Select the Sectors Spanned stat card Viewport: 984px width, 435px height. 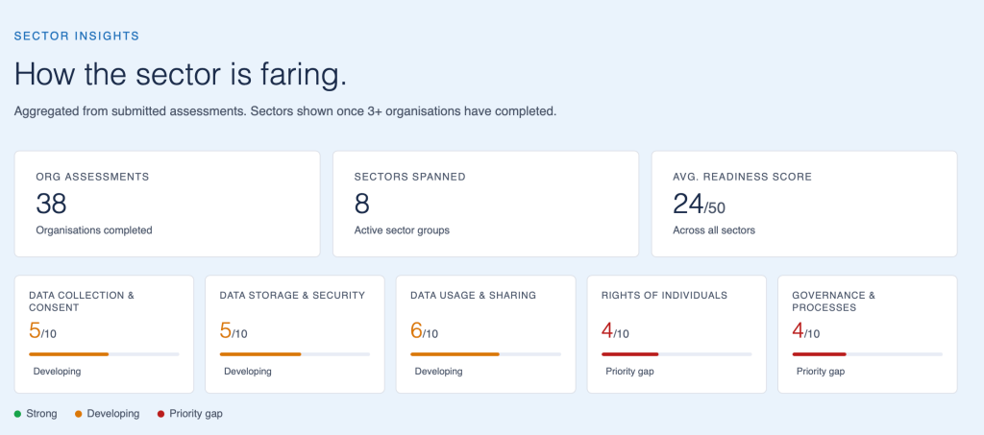[485, 204]
